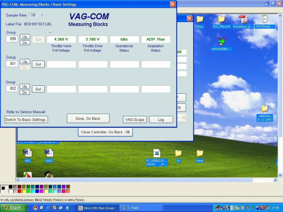283x212 pixels.
Task: Select the VAG Word document icon
Action: [x=28, y=153]
